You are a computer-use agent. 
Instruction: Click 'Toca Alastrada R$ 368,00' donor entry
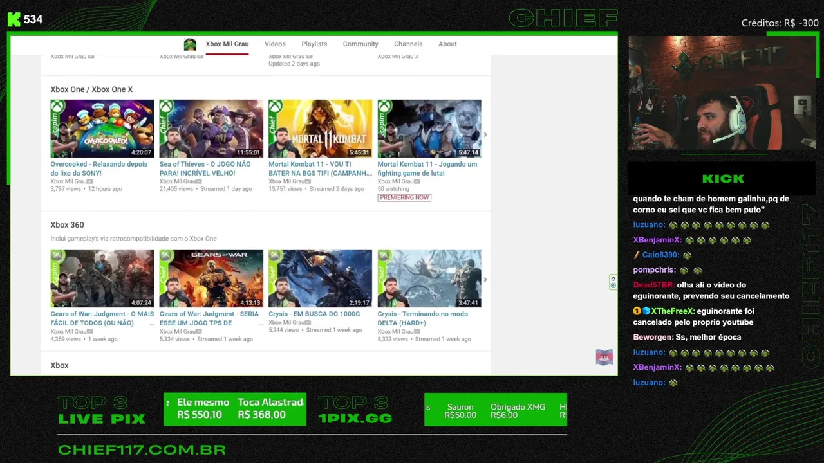pyautogui.click(x=270, y=409)
